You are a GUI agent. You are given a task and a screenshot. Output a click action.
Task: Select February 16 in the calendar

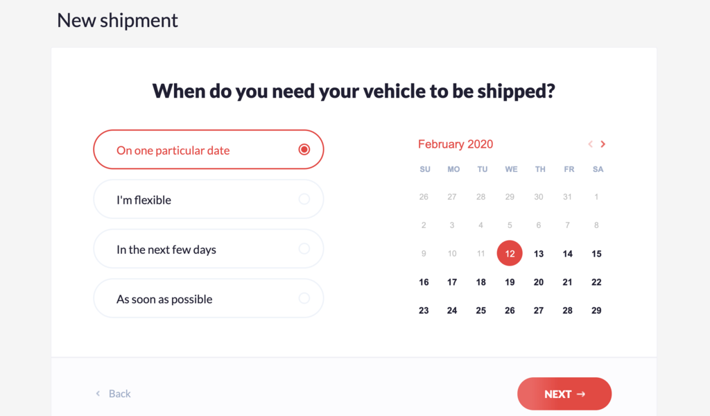pos(424,281)
